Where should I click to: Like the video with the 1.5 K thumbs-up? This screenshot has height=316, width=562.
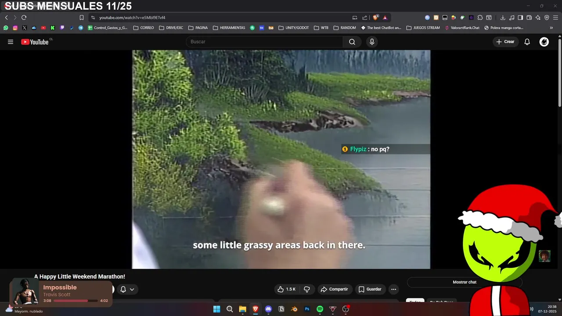pyautogui.click(x=286, y=289)
